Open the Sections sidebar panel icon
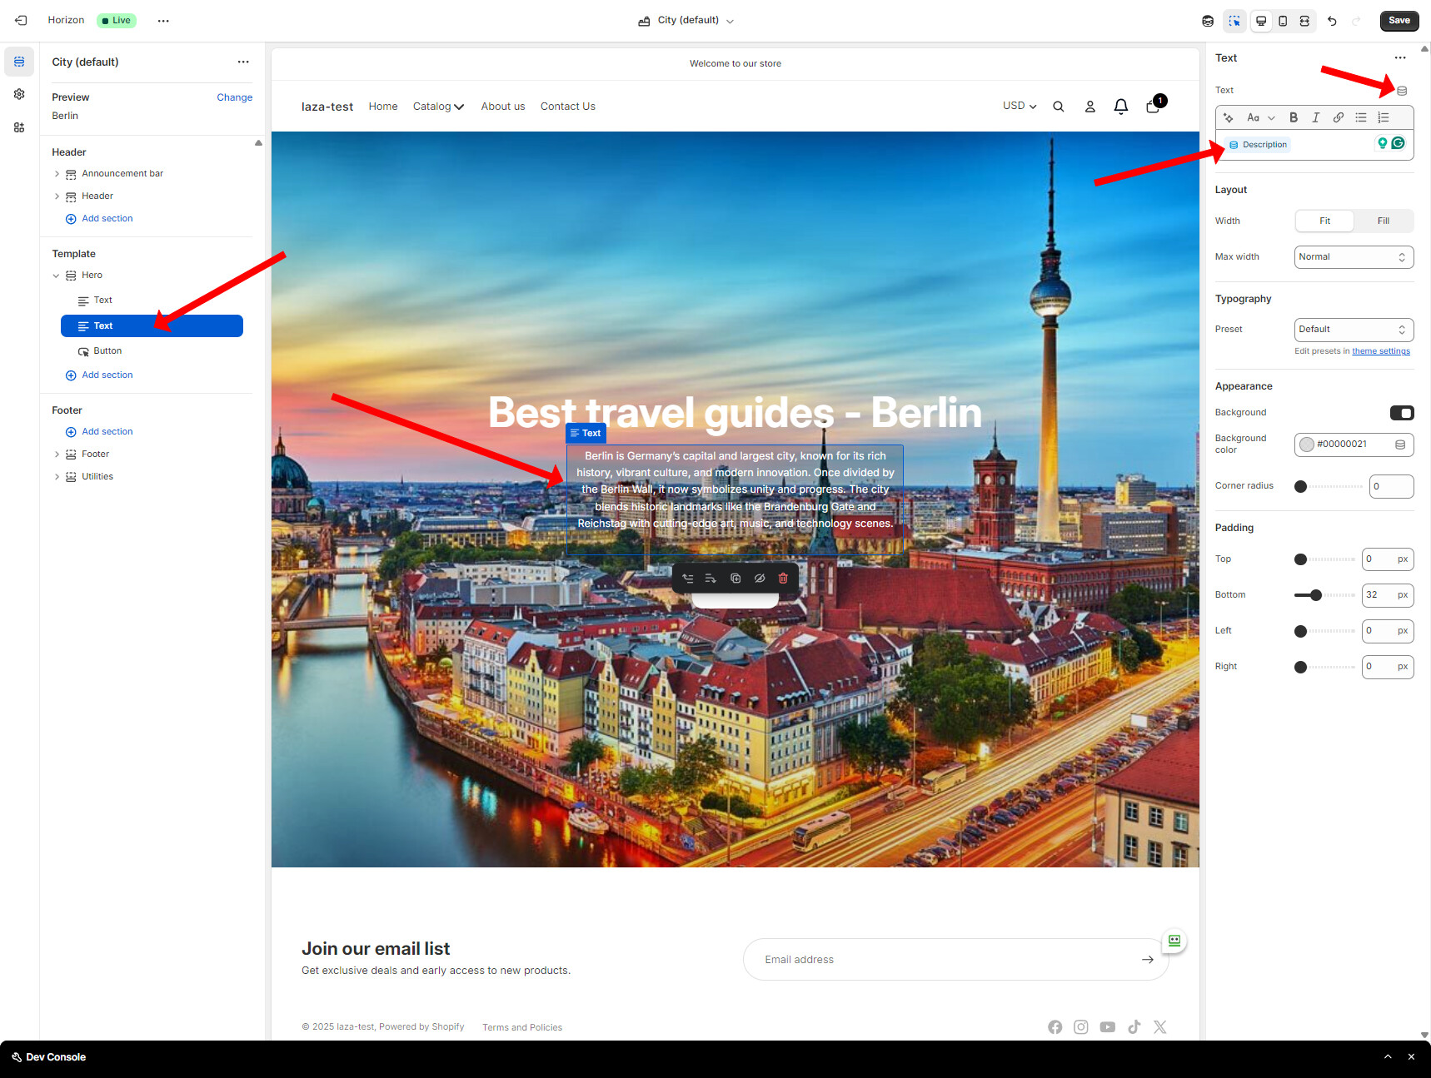 (x=19, y=62)
